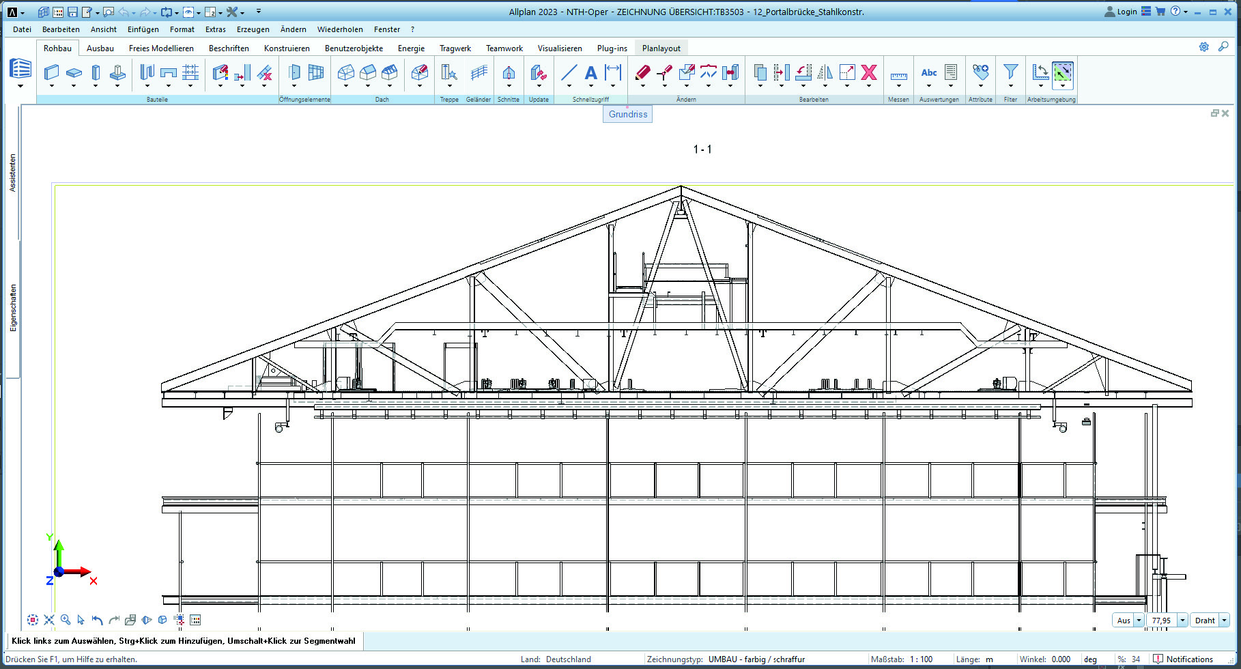Open the shopping cart icon in title bar
Viewport: 1241px width, 669px height.
click(x=1160, y=12)
